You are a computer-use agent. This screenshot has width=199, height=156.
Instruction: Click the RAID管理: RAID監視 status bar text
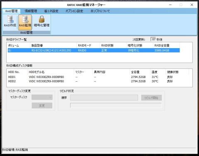[x=15, y=150]
